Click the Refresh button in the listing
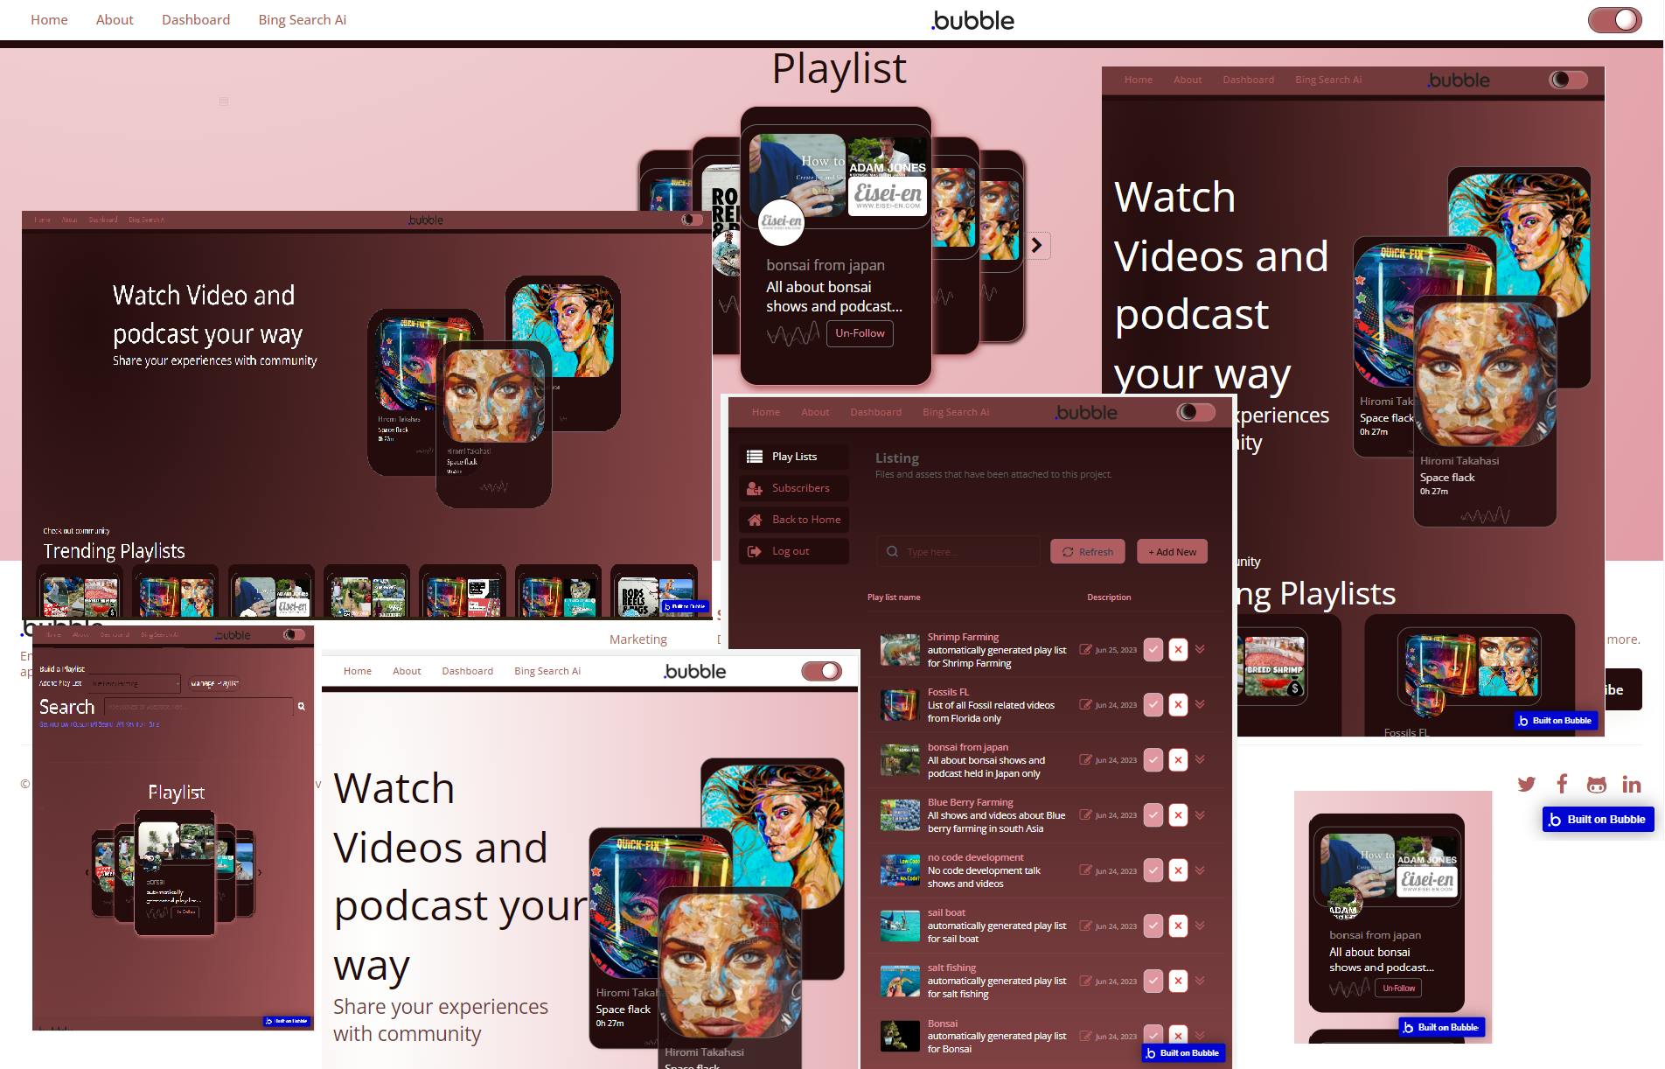 point(1087,551)
